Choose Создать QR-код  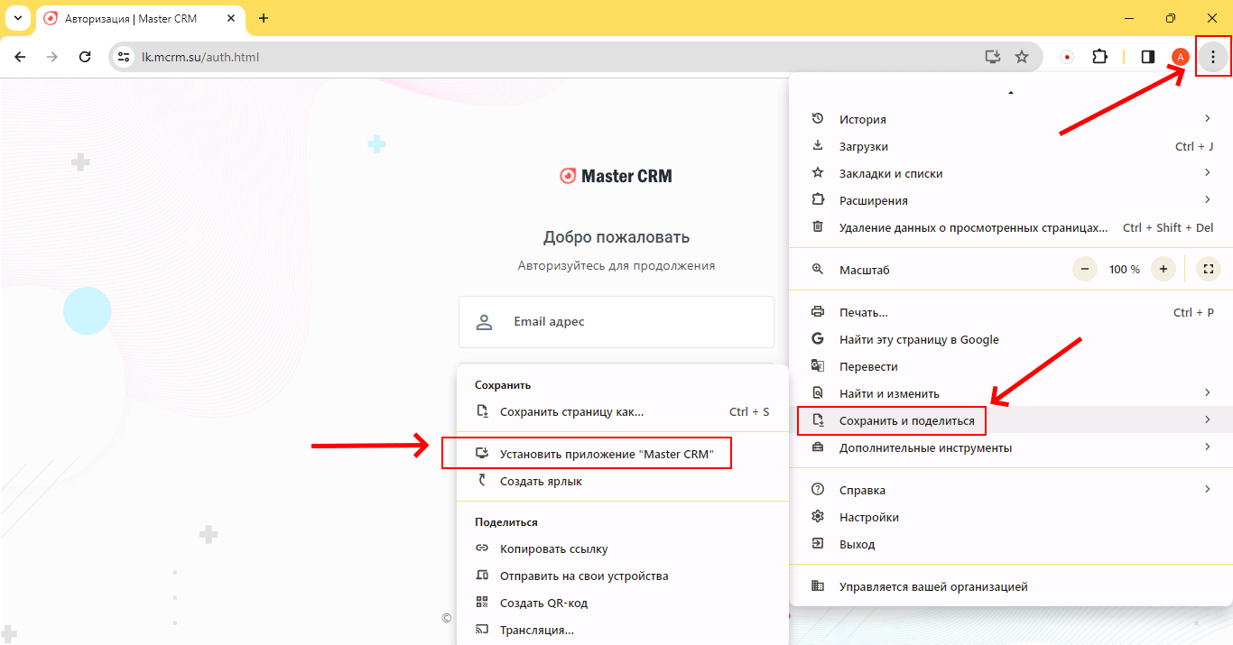click(543, 603)
